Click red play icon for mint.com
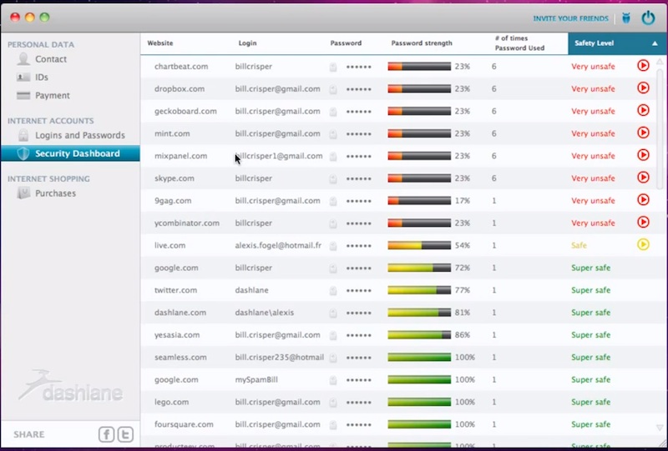The width and height of the screenshot is (668, 451). (643, 133)
